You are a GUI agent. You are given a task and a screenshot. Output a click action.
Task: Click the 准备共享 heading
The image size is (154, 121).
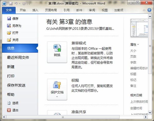(x=79, y=112)
